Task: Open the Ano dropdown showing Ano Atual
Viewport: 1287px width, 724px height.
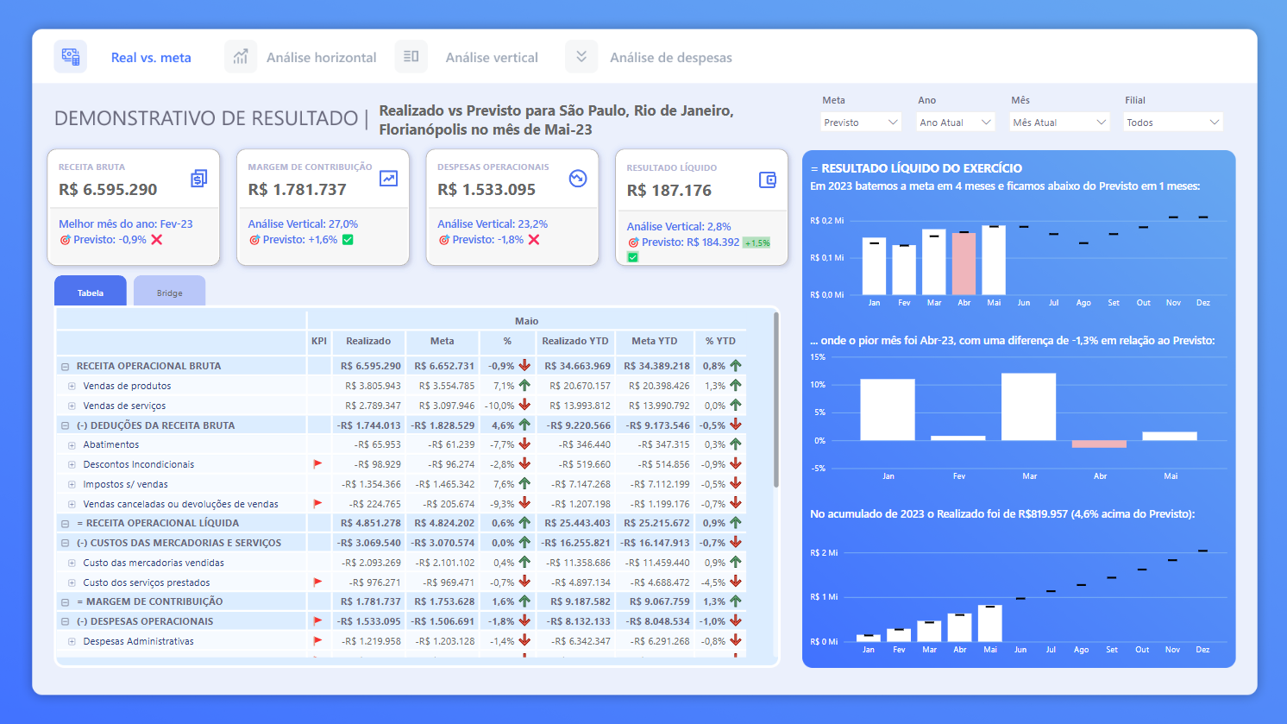Action: point(955,122)
